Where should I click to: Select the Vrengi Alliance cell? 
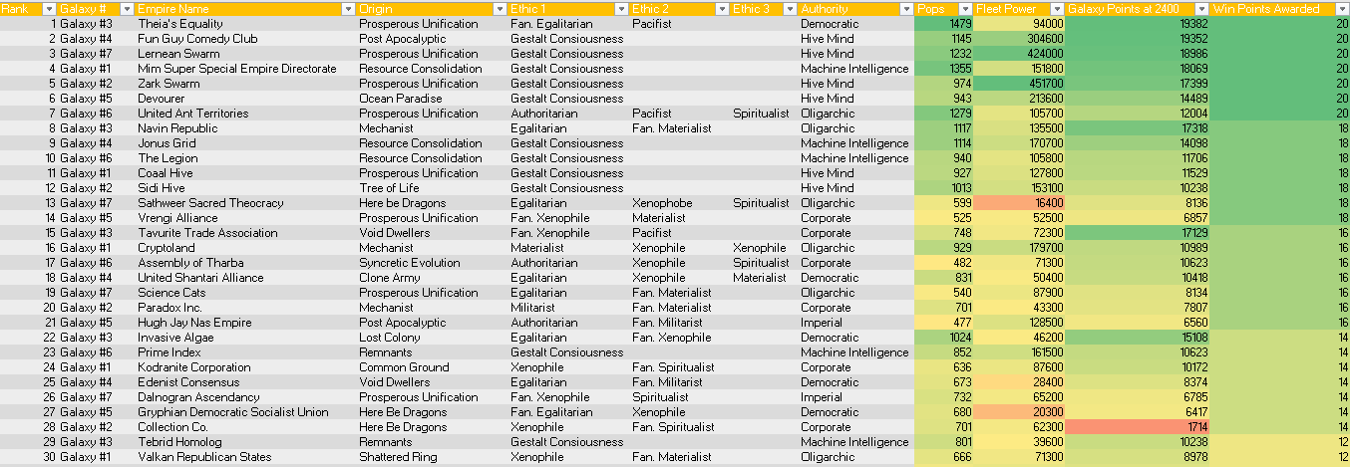(x=245, y=218)
